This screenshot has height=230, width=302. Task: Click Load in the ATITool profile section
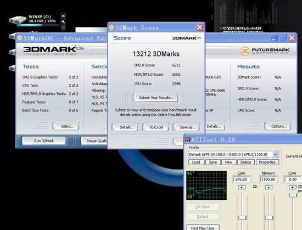[x=196, y=162]
